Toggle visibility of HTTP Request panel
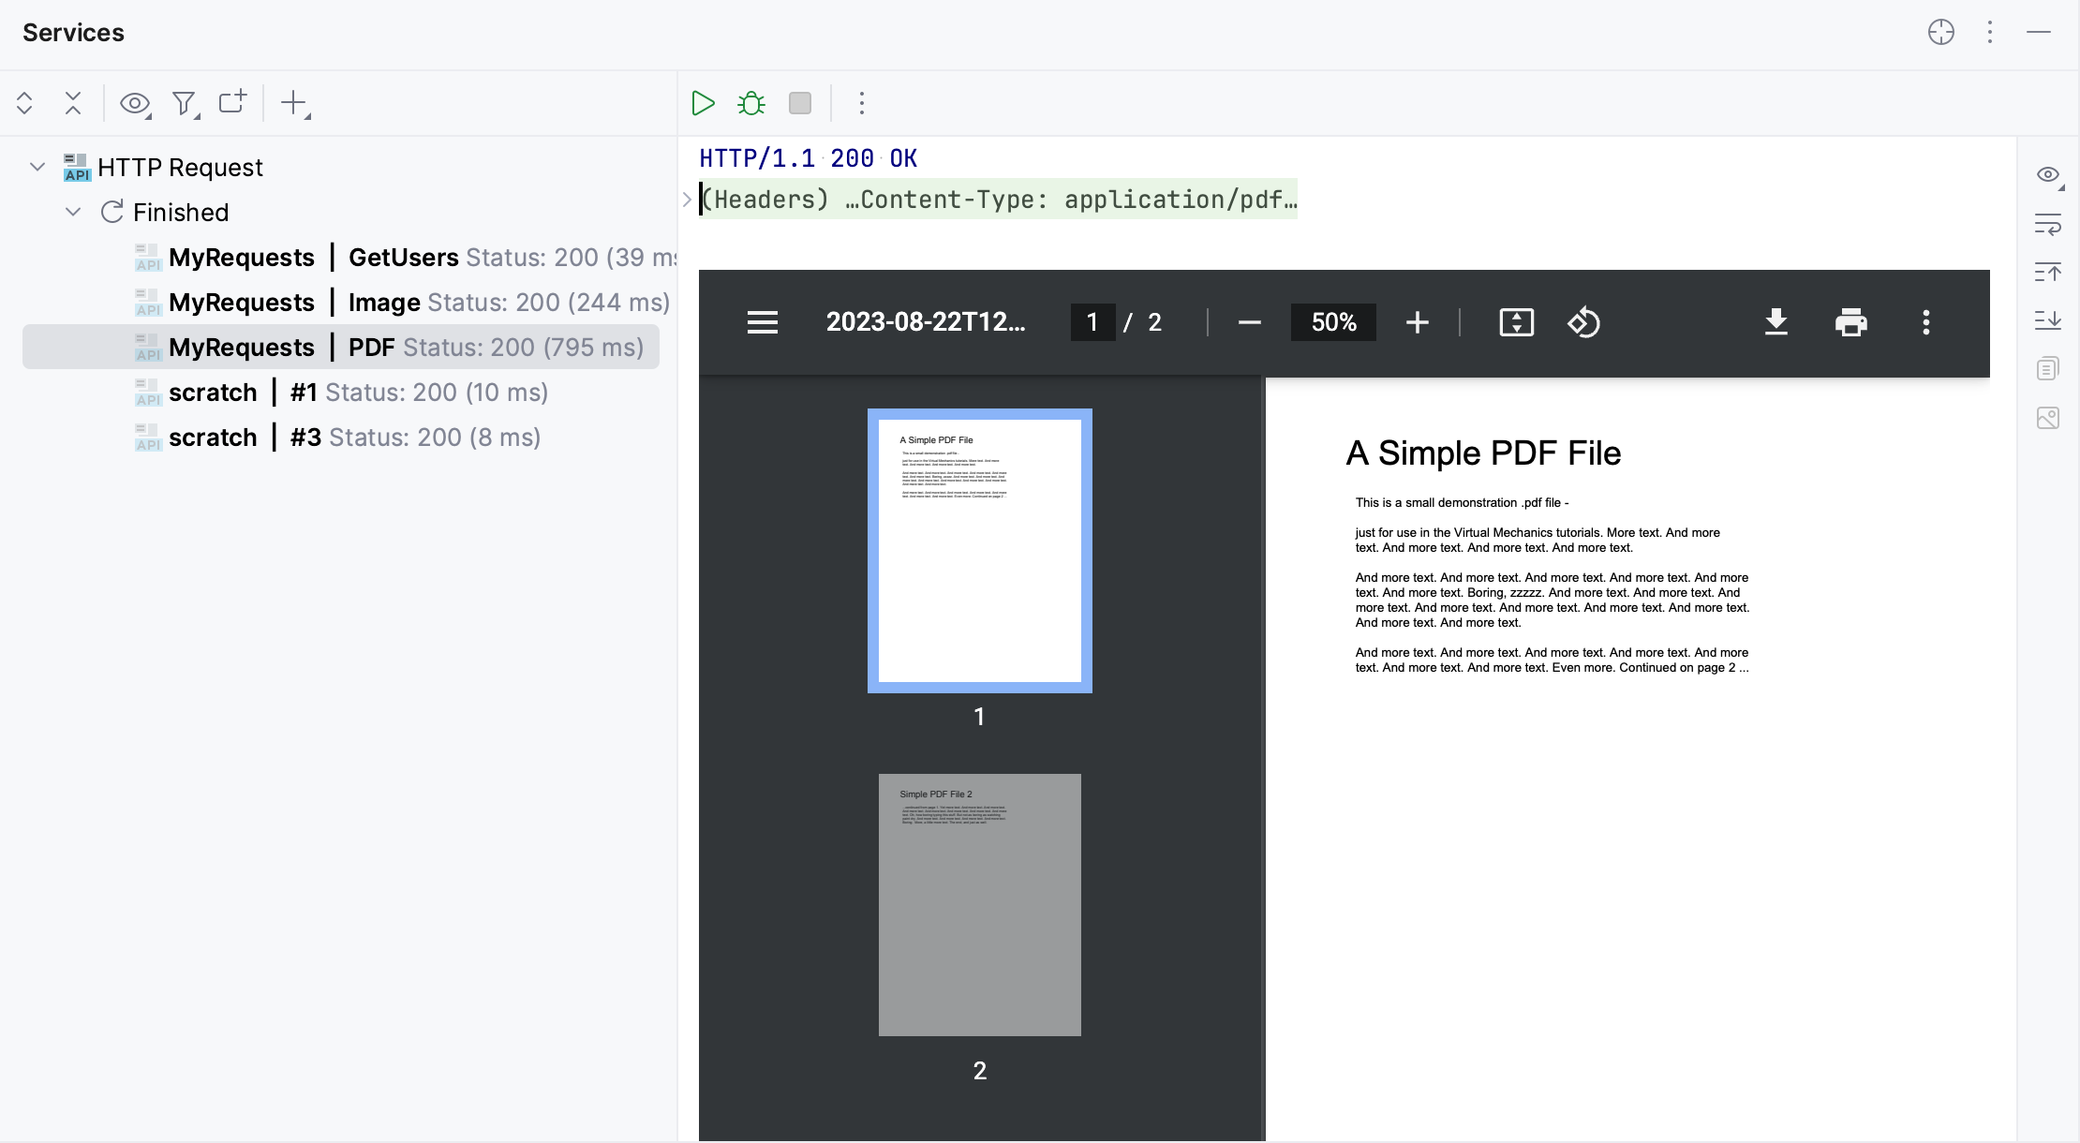Viewport: 2080px width, 1143px height. 137,103
